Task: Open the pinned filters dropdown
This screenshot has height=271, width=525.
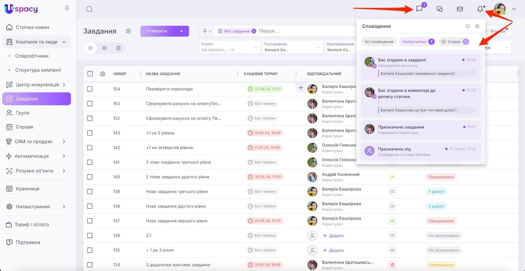Action: point(207,31)
